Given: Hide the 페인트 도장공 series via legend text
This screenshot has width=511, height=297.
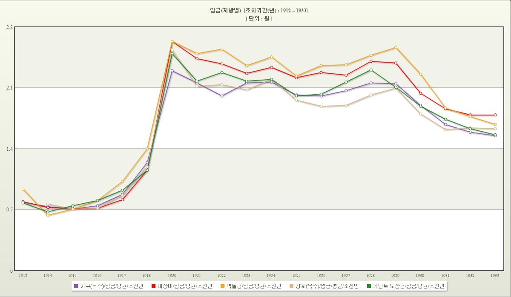Looking at the screenshot, I should (x=408, y=286).
